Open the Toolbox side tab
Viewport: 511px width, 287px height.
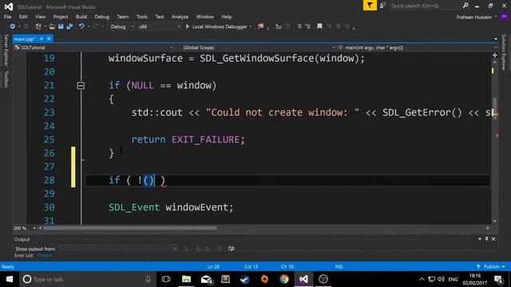(6, 79)
